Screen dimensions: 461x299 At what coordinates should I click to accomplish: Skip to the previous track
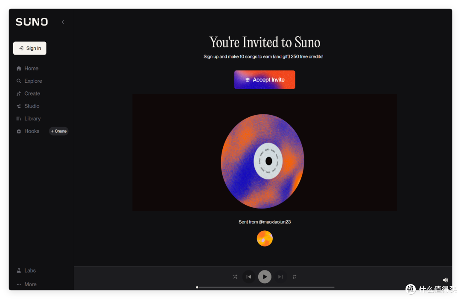(249, 277)
